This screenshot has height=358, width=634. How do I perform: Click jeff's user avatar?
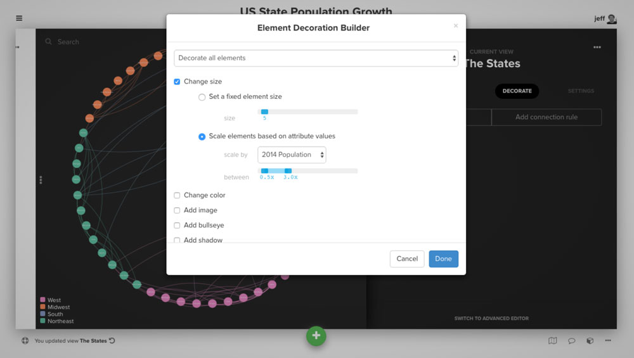[x=611, y=19]
